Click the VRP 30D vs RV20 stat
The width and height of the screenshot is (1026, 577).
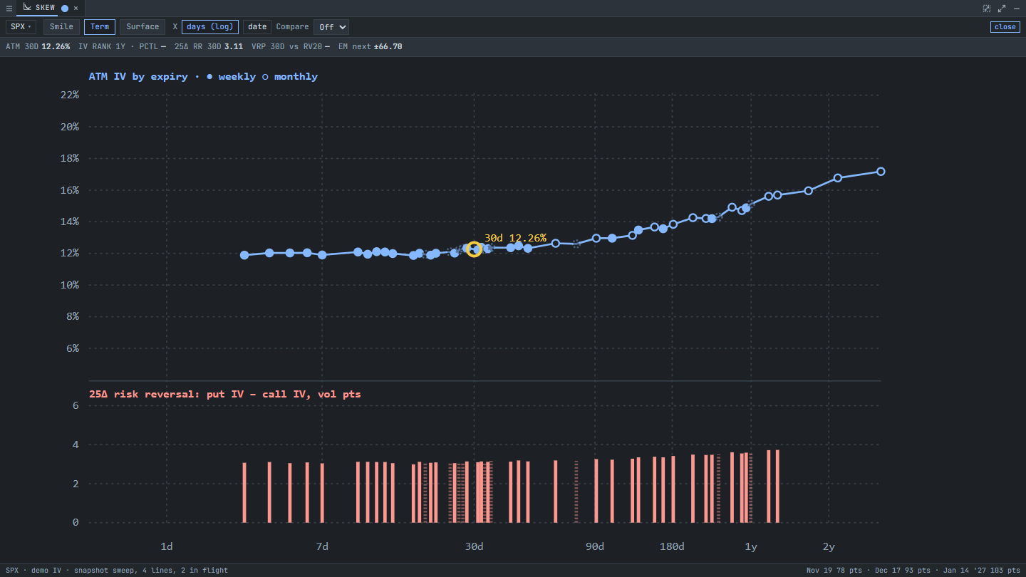(291, 46)
